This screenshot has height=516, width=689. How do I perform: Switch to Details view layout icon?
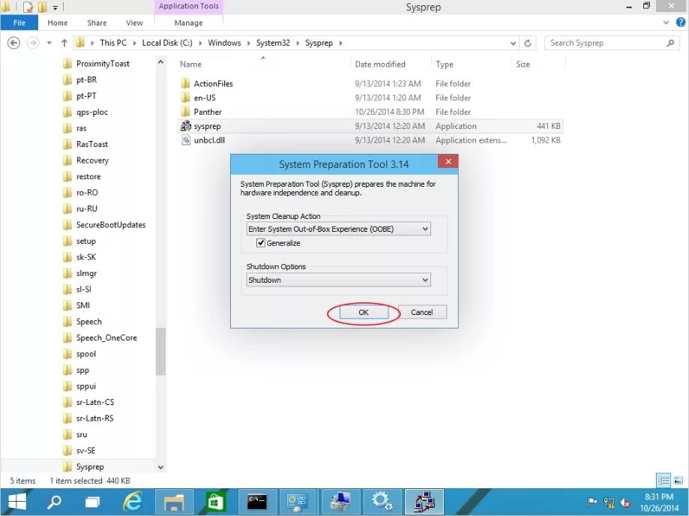(x=663, y=481)
